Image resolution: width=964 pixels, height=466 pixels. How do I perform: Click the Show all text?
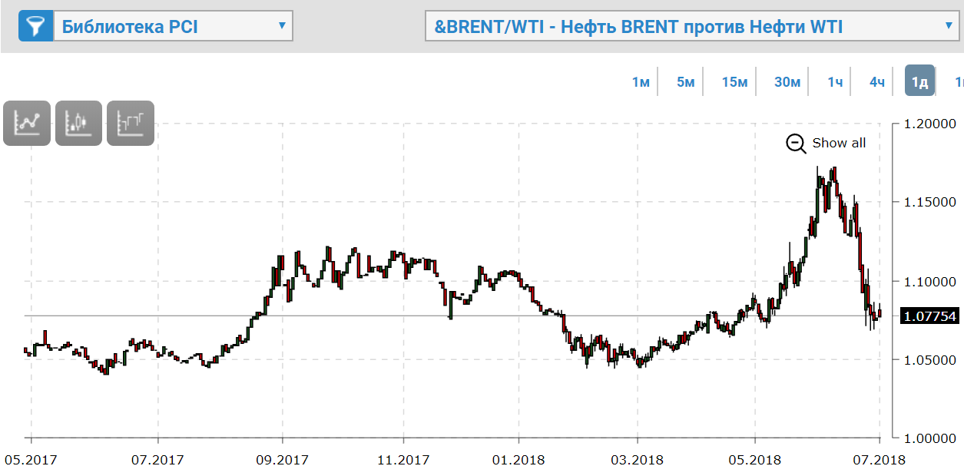(x=839, y=144)
